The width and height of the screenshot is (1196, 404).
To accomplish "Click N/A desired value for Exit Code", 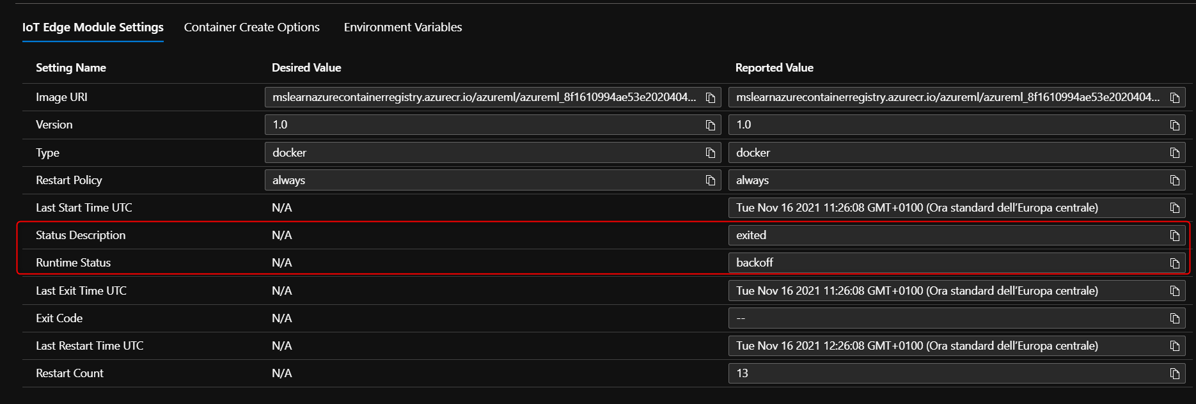I will point(282,318).
